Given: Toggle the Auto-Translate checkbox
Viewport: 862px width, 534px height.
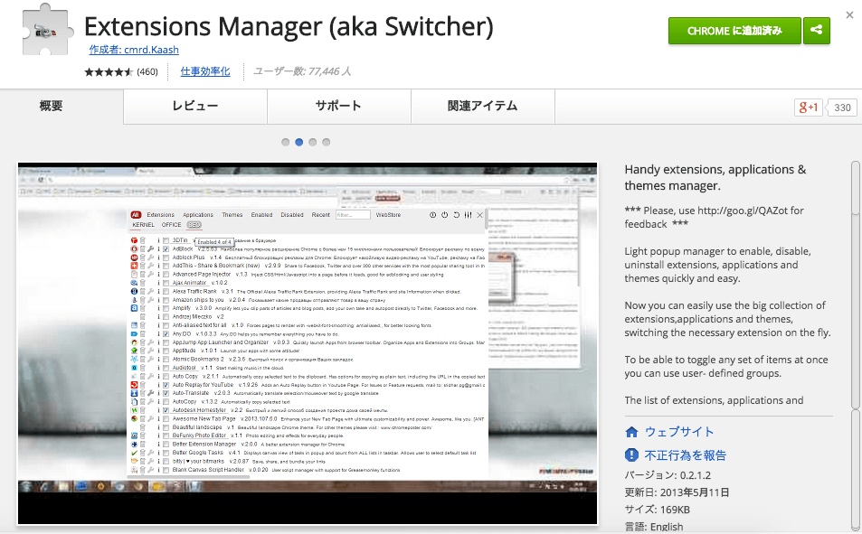Looking at the screenshot, I should click(x=166, y=393).
